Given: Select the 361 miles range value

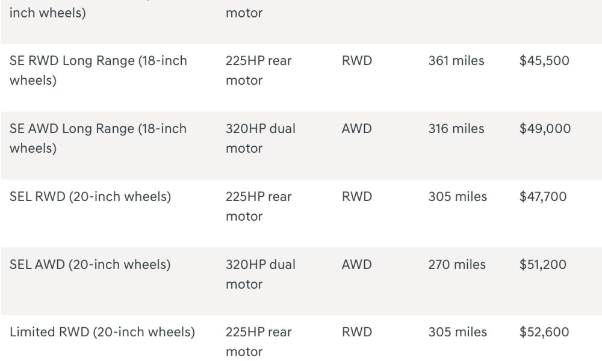Looking at the screenshot, I should coord(456,61).
